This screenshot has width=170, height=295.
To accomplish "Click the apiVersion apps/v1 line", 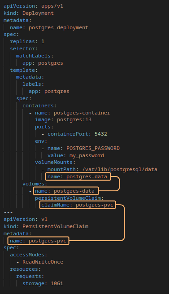I will (x=34, y=6).
